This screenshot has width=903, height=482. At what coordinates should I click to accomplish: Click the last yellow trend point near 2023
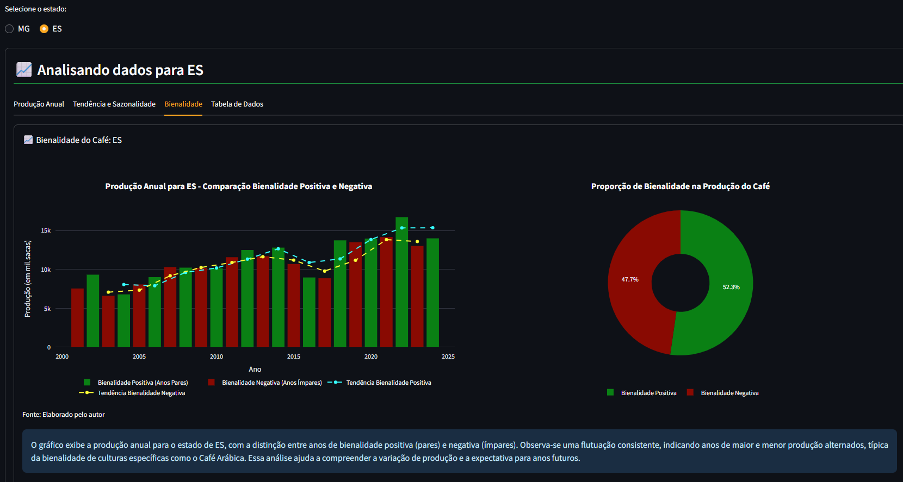pos(417,241)
